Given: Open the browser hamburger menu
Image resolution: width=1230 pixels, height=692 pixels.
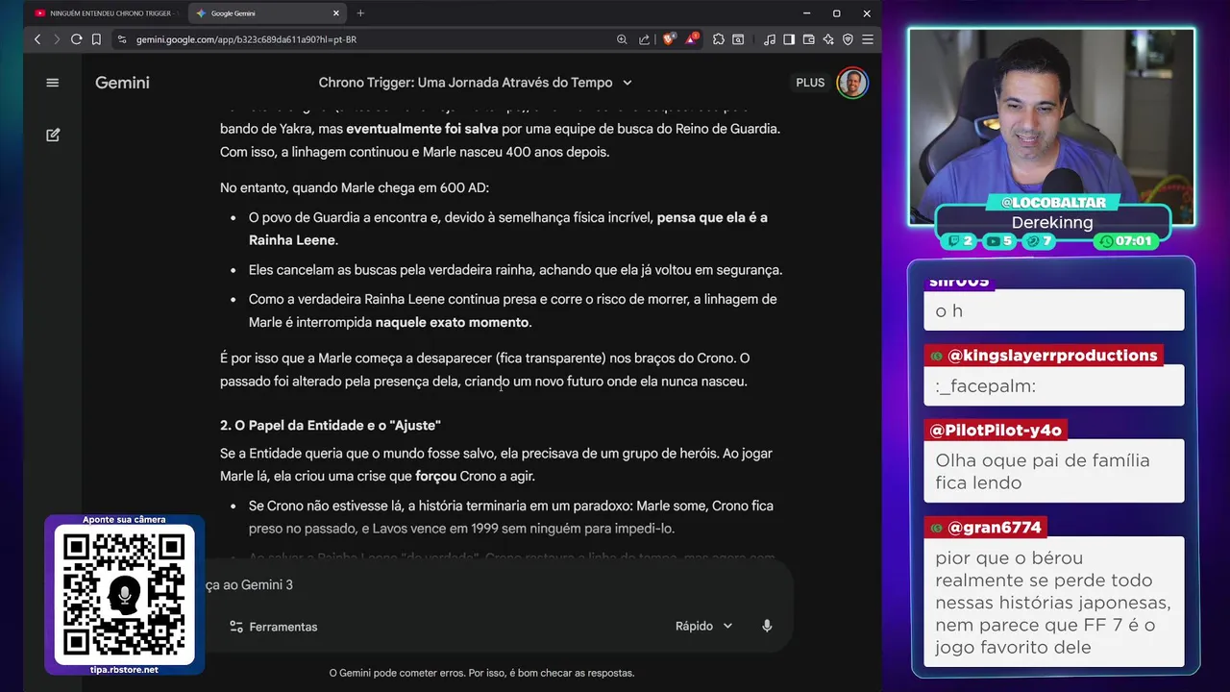Looking at the screenshot, I should tap(867, 39).
